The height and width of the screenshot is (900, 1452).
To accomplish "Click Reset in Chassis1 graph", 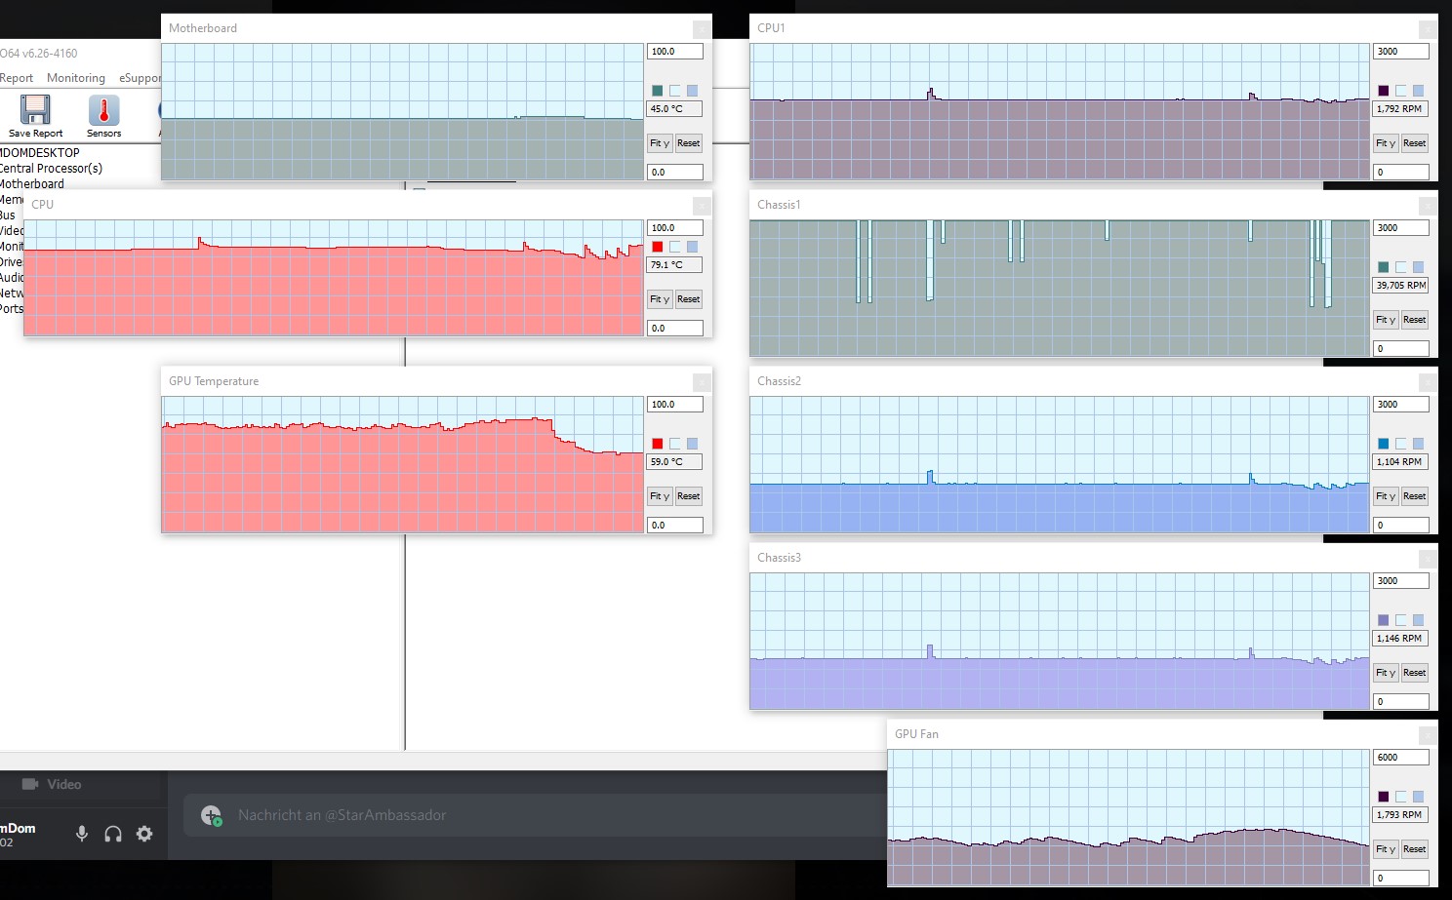I will 1414,320.
